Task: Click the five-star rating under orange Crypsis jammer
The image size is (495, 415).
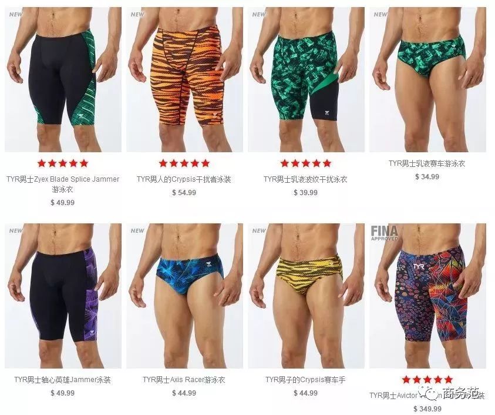Action: (x=184, y=163)
